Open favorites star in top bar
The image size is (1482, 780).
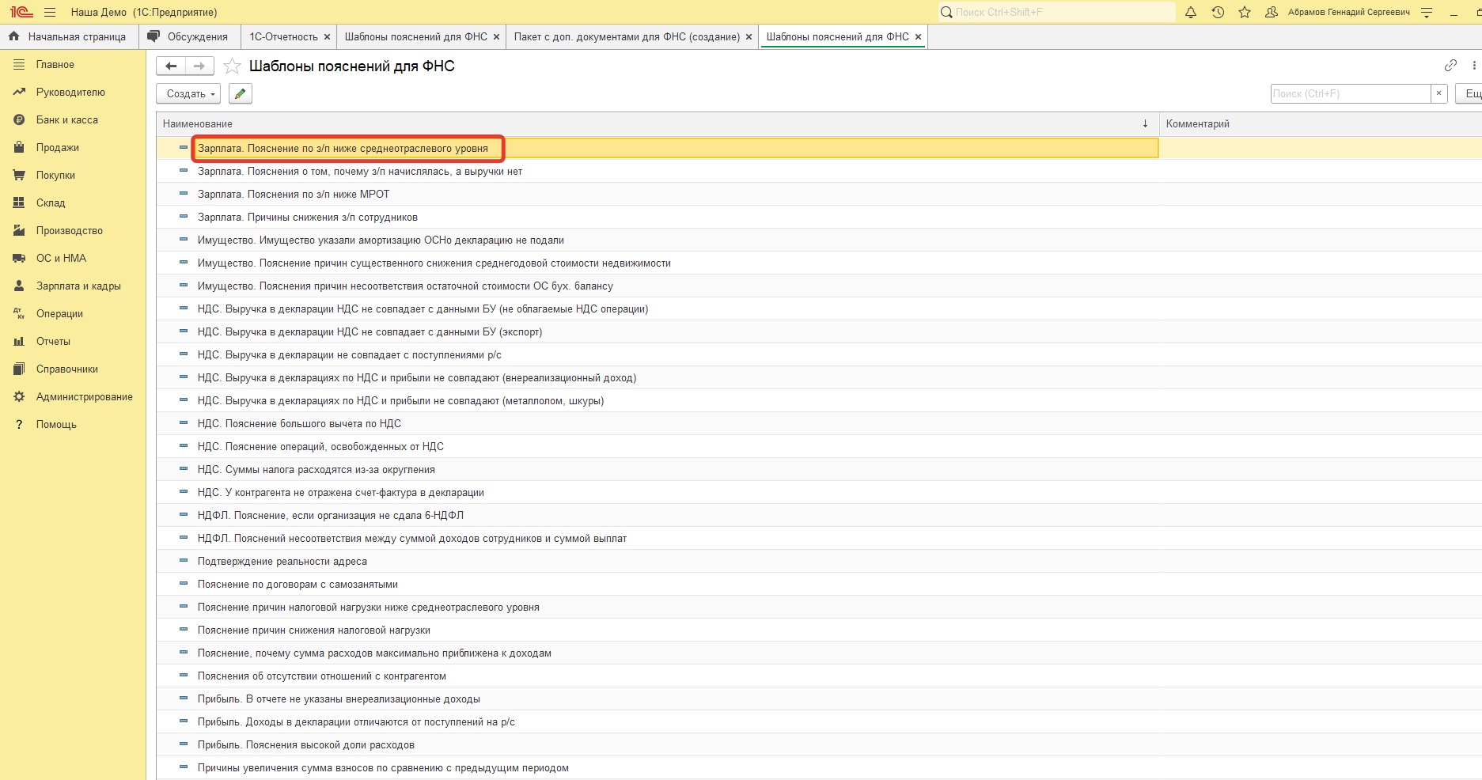click(x=1245, y=13)
